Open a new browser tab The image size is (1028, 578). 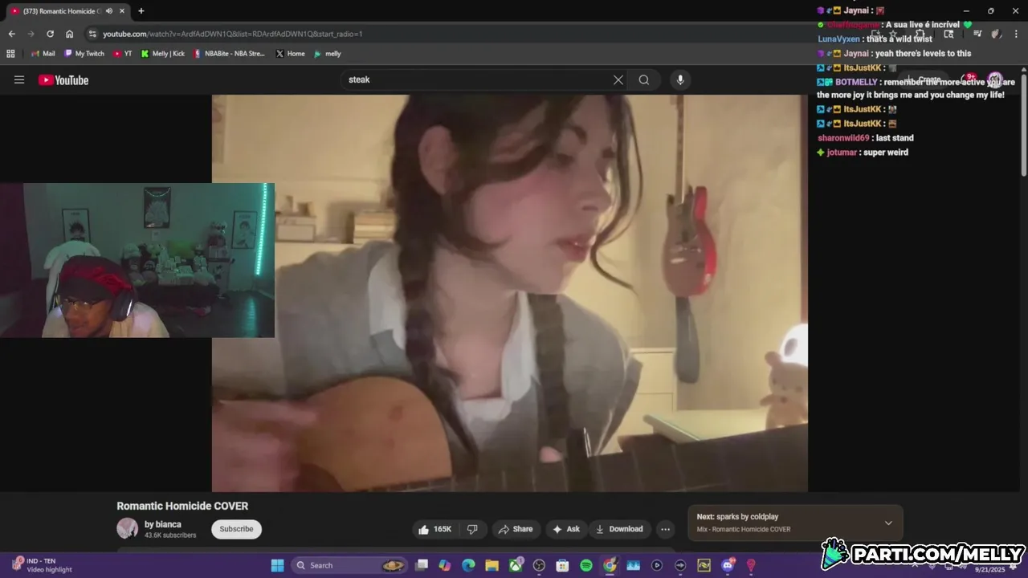(141, 11)
